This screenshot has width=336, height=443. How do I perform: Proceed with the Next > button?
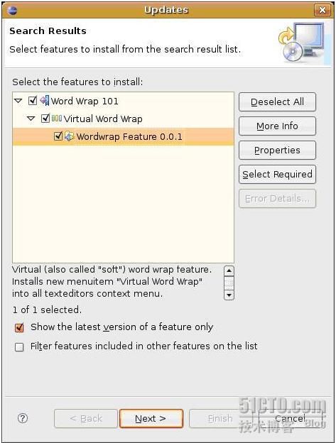(151, 418)
